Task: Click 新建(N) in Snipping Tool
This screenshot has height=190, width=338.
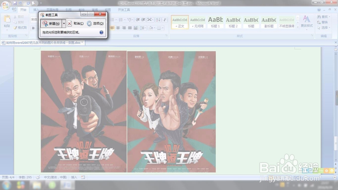Action: click(51, 24)
